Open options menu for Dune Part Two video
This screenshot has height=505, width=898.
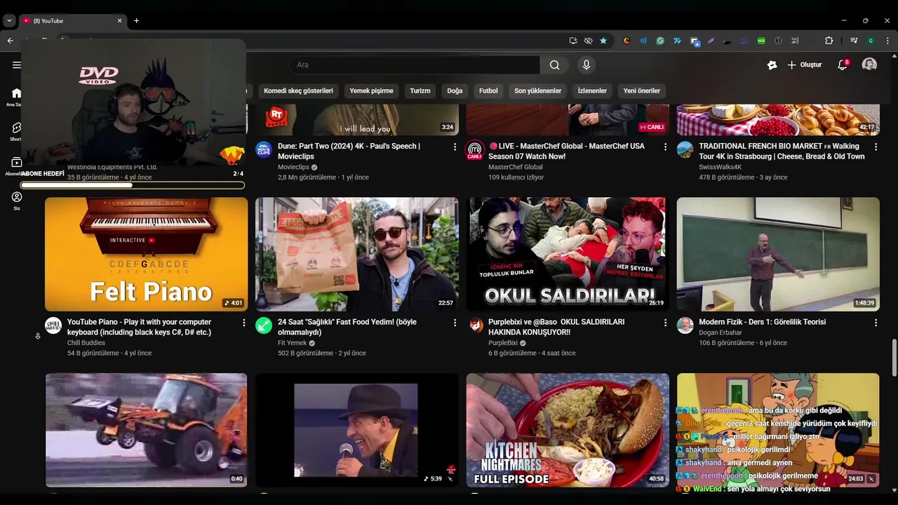455,147
